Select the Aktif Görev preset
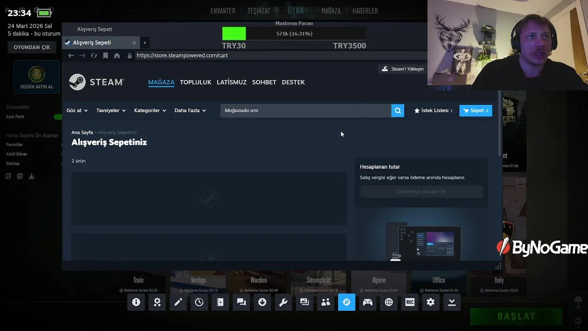 point(17,154)
